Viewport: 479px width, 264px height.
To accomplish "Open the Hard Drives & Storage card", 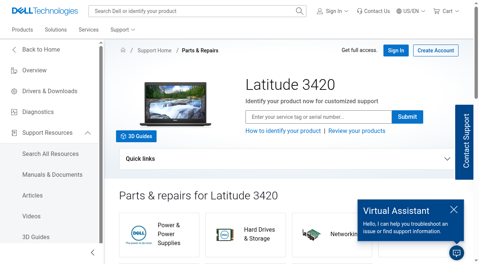I will [245, 235].
